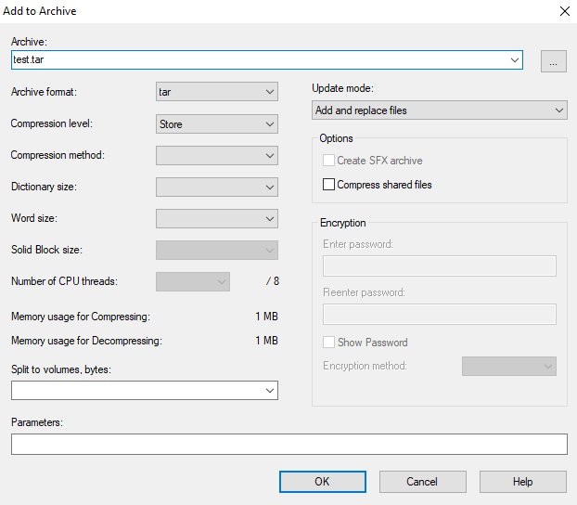Click the Enter password field
Viewport: 577px width, 505px height.
pyautogui.click(x=439, y=266)
